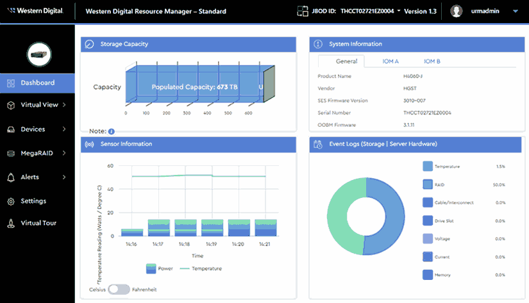Click the Settings gear icon
This screenshot has height=303, width=529.
(x=11, y=202)
